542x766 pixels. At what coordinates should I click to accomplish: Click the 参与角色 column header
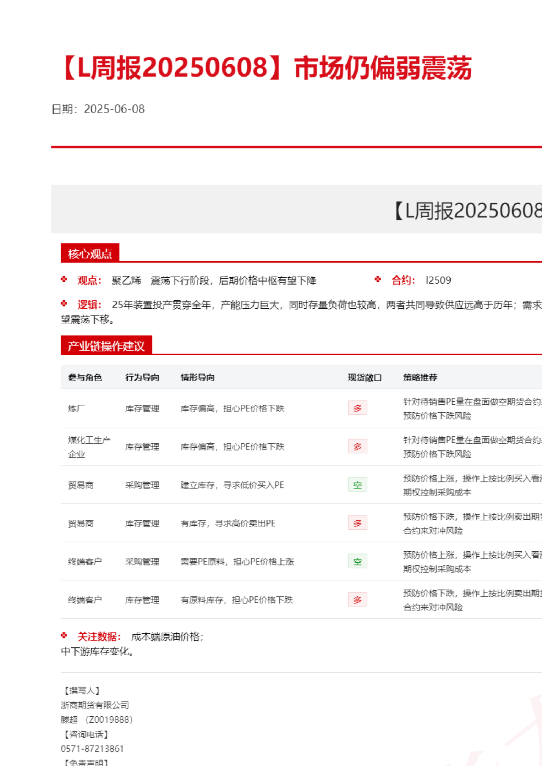pos(85,377)
